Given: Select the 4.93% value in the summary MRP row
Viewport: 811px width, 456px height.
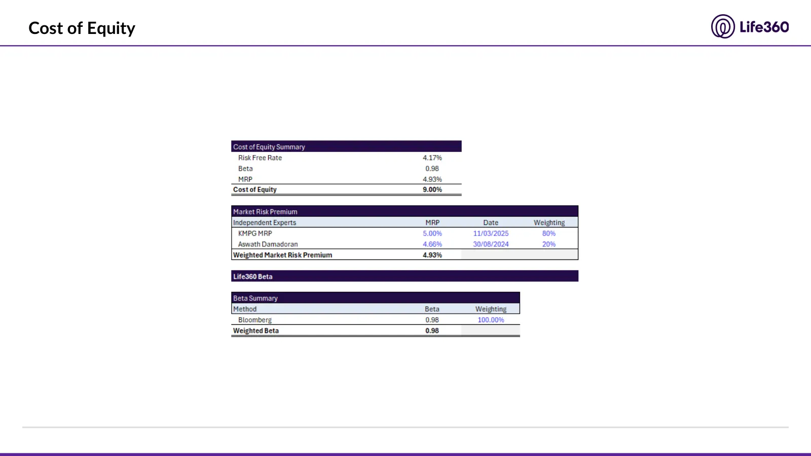Looking at the screenshot, I should [432, 179].
